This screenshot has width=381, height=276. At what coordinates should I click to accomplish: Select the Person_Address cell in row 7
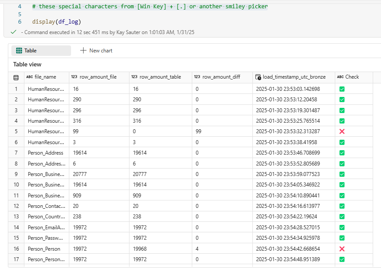[45, 153]
